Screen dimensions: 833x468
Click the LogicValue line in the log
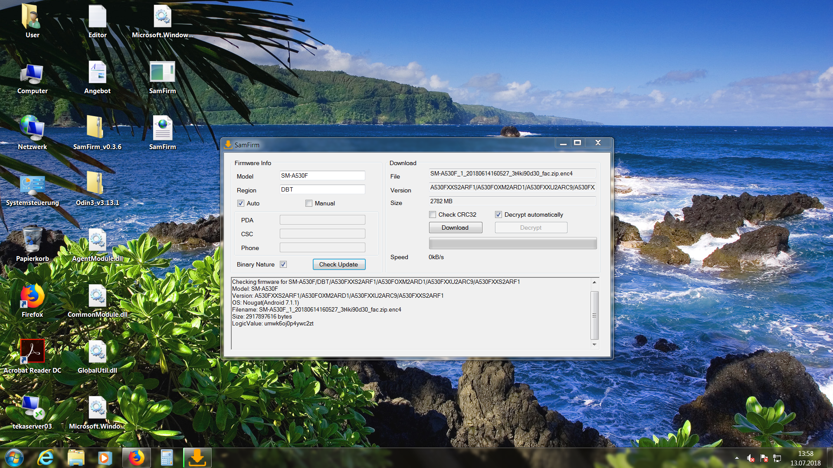coord(272,323)
